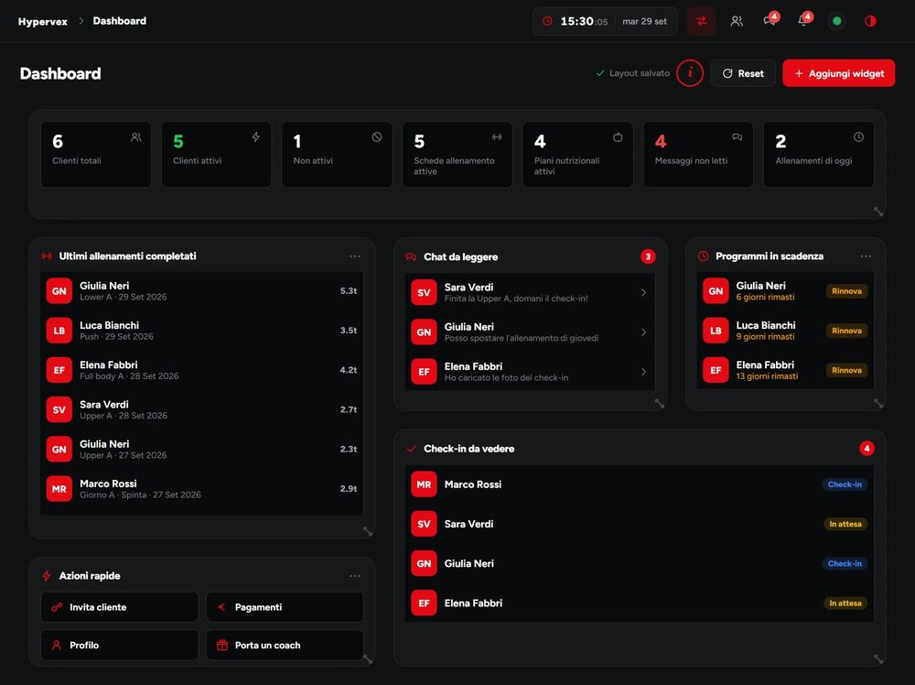Click Rinnova for Luca Bianchi
Screen dimensions: 915x685
pos(846,331)
